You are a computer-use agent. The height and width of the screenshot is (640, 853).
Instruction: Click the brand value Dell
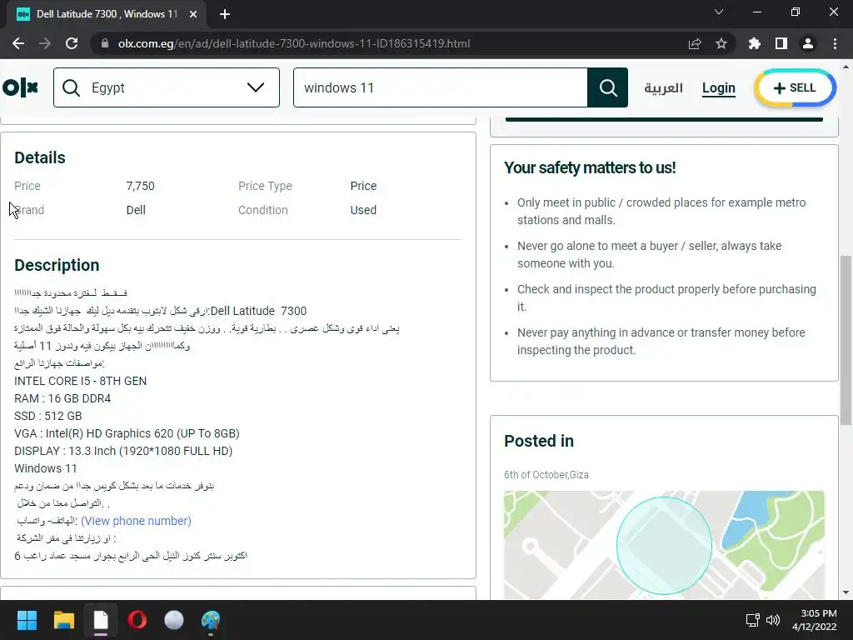(136, 210)
